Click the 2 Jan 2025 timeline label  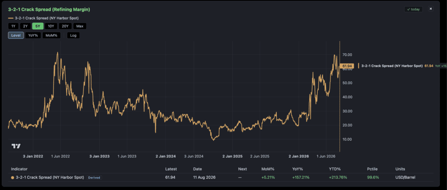tap(232, 156)
